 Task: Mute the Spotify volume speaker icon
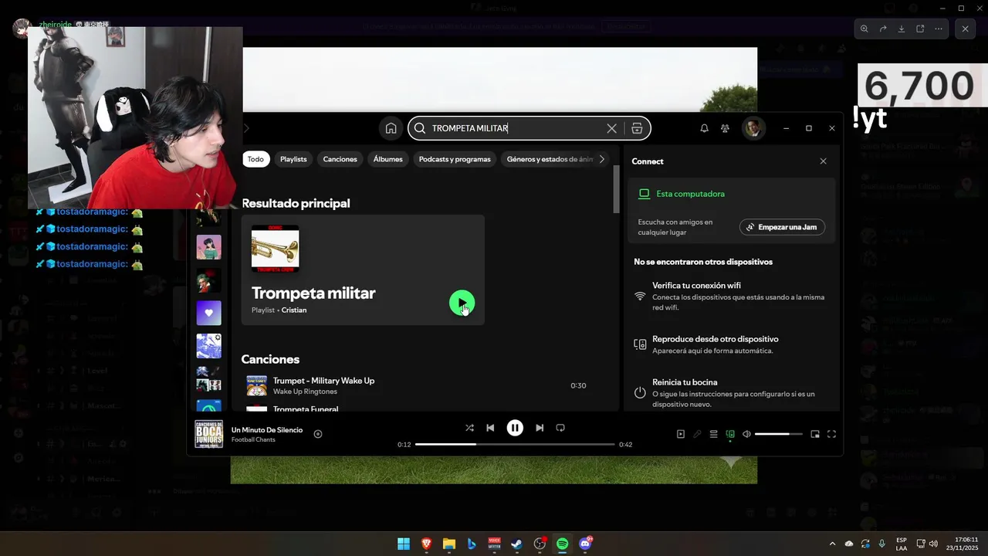[x=746, y=434]
